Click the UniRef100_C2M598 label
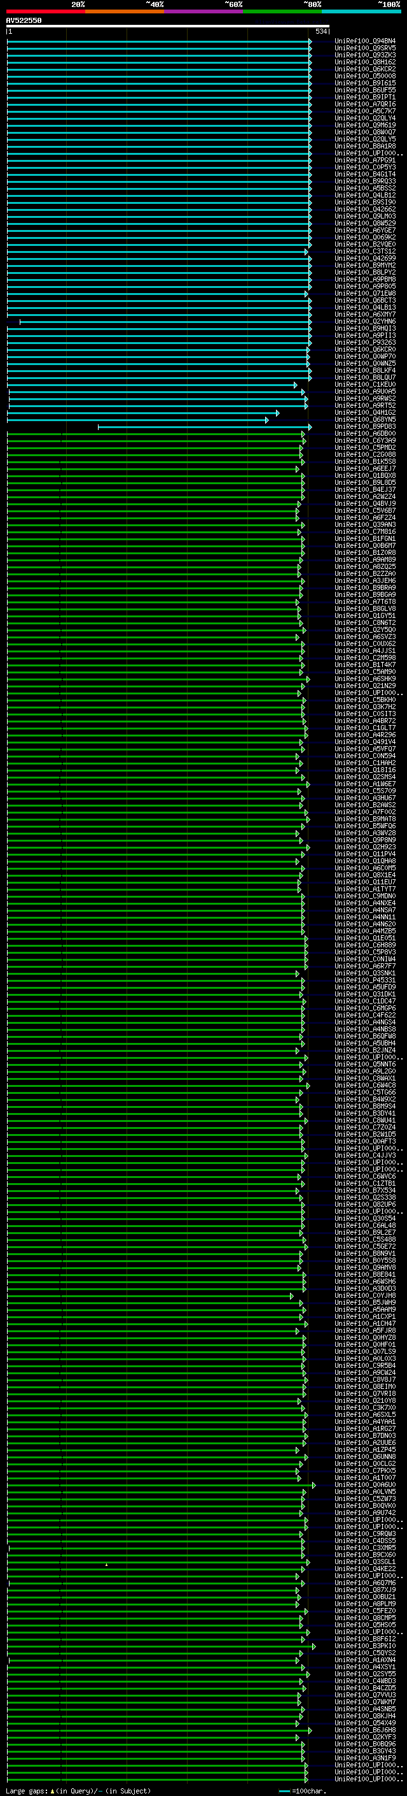 pos(365,657)
